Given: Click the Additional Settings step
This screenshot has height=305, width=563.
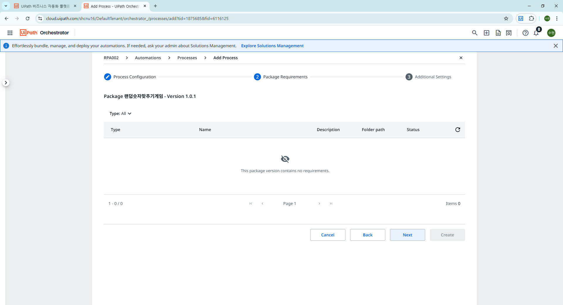Looking at the screenshot, I should pos(428,77).
